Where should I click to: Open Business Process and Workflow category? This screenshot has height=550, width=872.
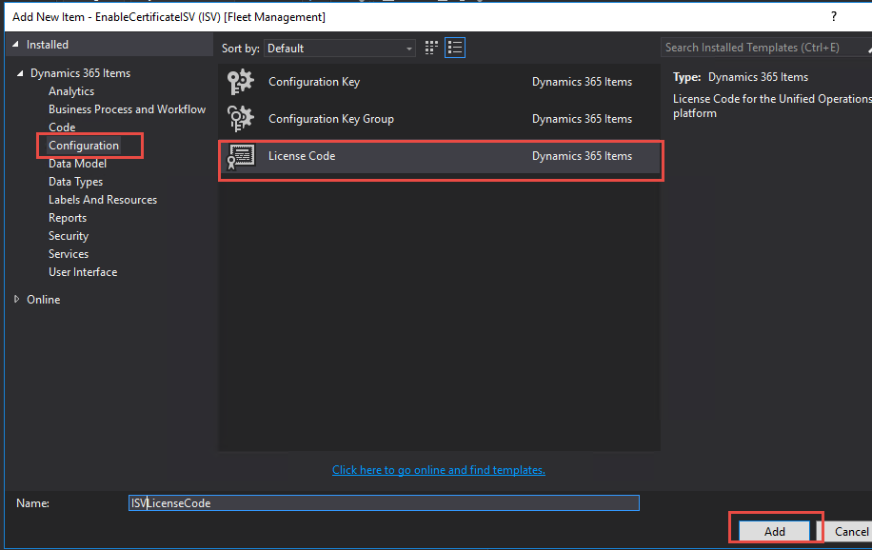coord(127,108)
